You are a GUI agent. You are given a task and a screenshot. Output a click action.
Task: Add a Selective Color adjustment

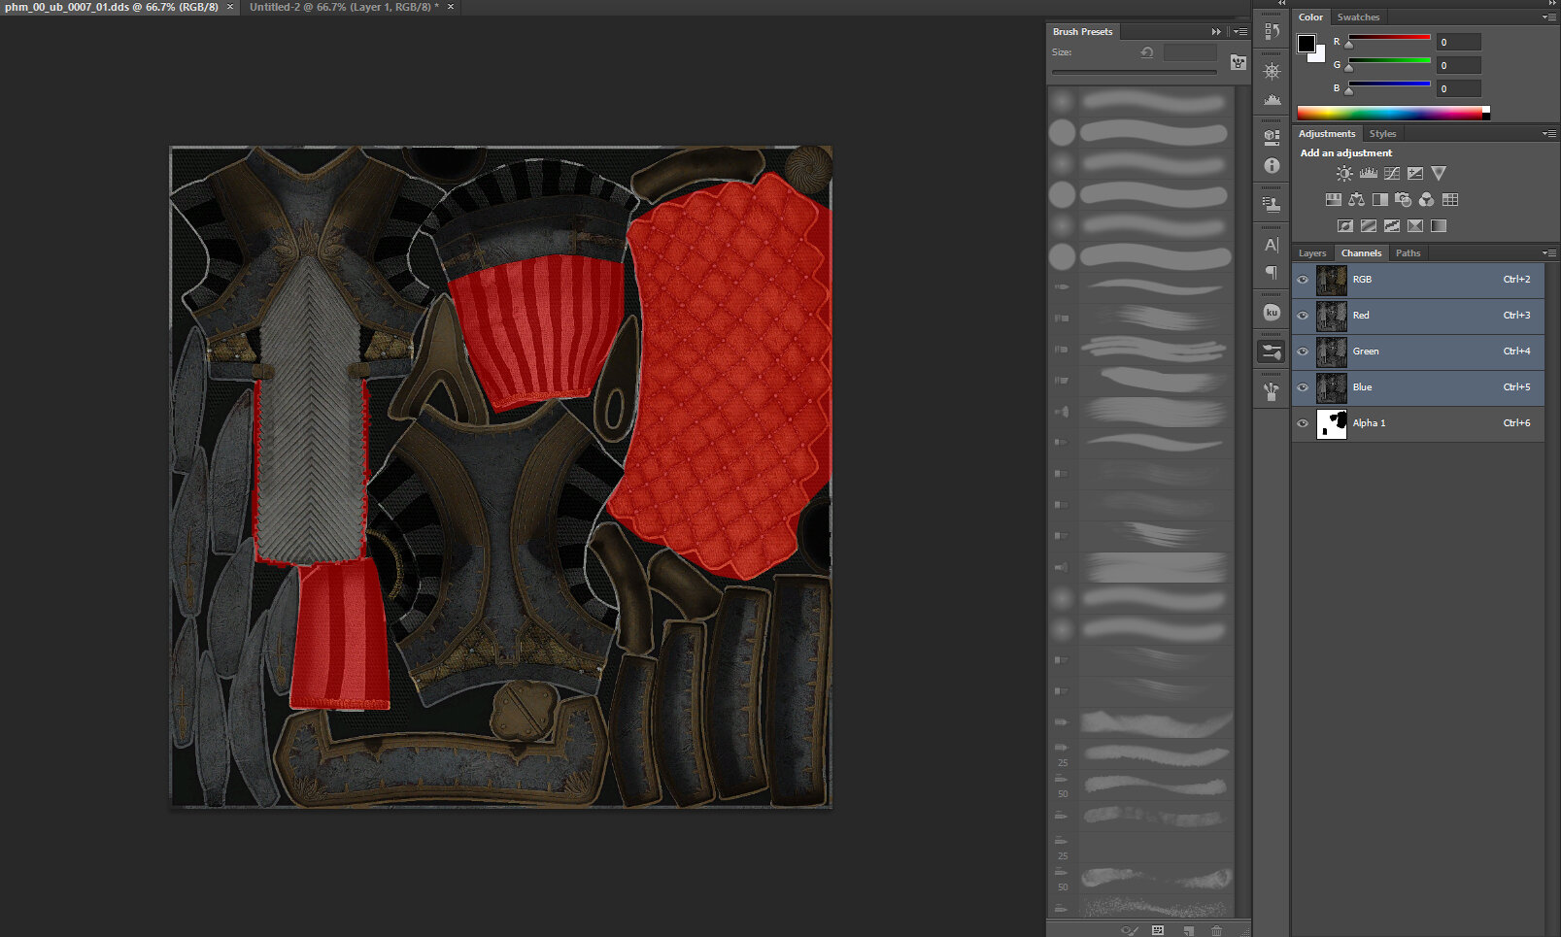(1415, 226)
